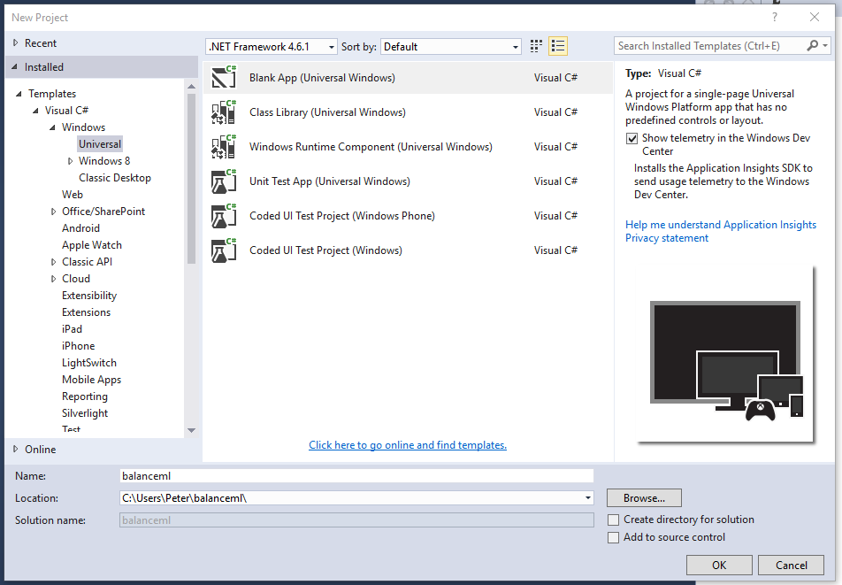Collapse the Installed section

(14, 66)
